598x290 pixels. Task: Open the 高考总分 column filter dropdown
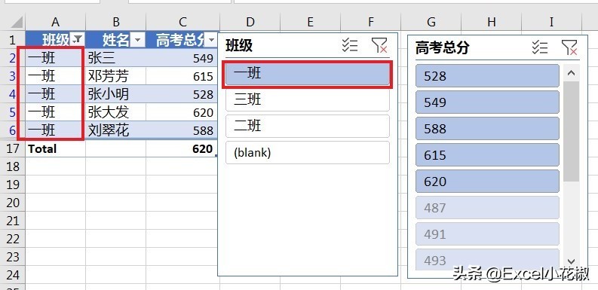[212, 39]
